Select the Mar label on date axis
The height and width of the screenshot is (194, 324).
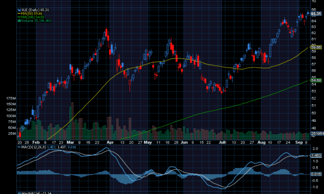[70, 142]
